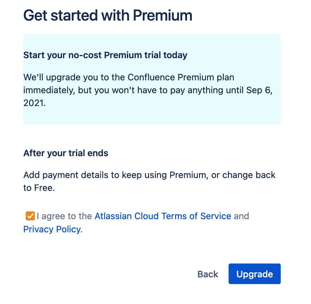This screenshot has width=311, height=304.
Task: Open the Atlassian Cloud Terms of Service link
Action: [x=163, y=216]
